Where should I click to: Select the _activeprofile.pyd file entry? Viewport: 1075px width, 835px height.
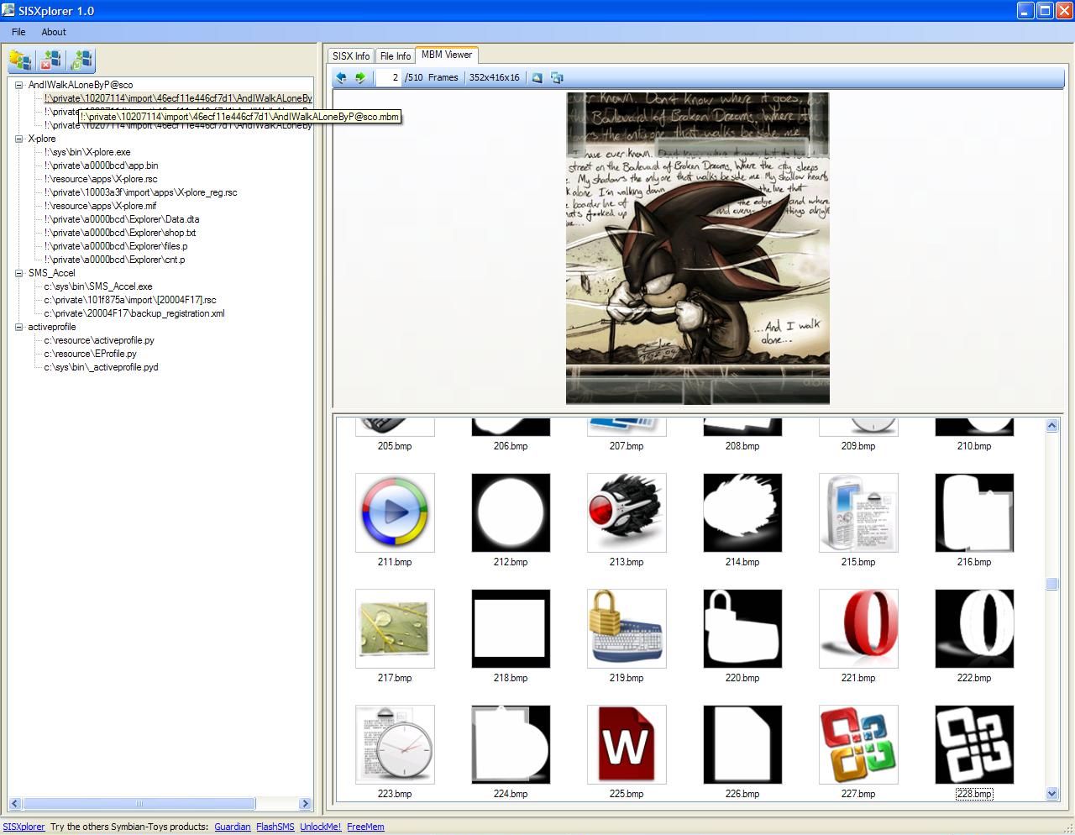pyautogui.click(x=101, y=367)
